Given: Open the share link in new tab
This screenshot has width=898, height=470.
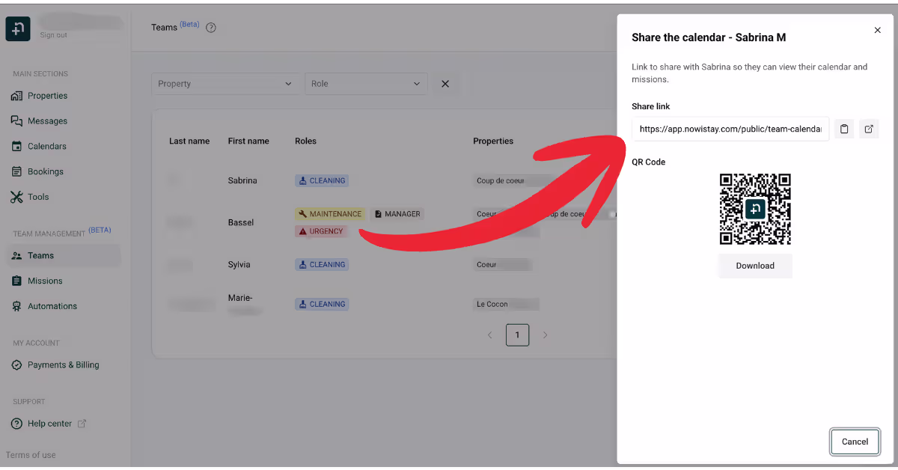Looking at the screenshot, I should coord(869,129).
